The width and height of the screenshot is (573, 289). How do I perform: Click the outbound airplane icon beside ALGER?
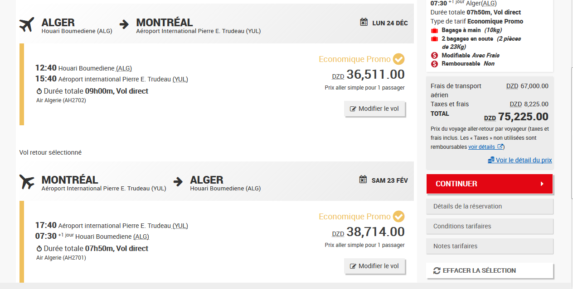(x=27, y=25)
